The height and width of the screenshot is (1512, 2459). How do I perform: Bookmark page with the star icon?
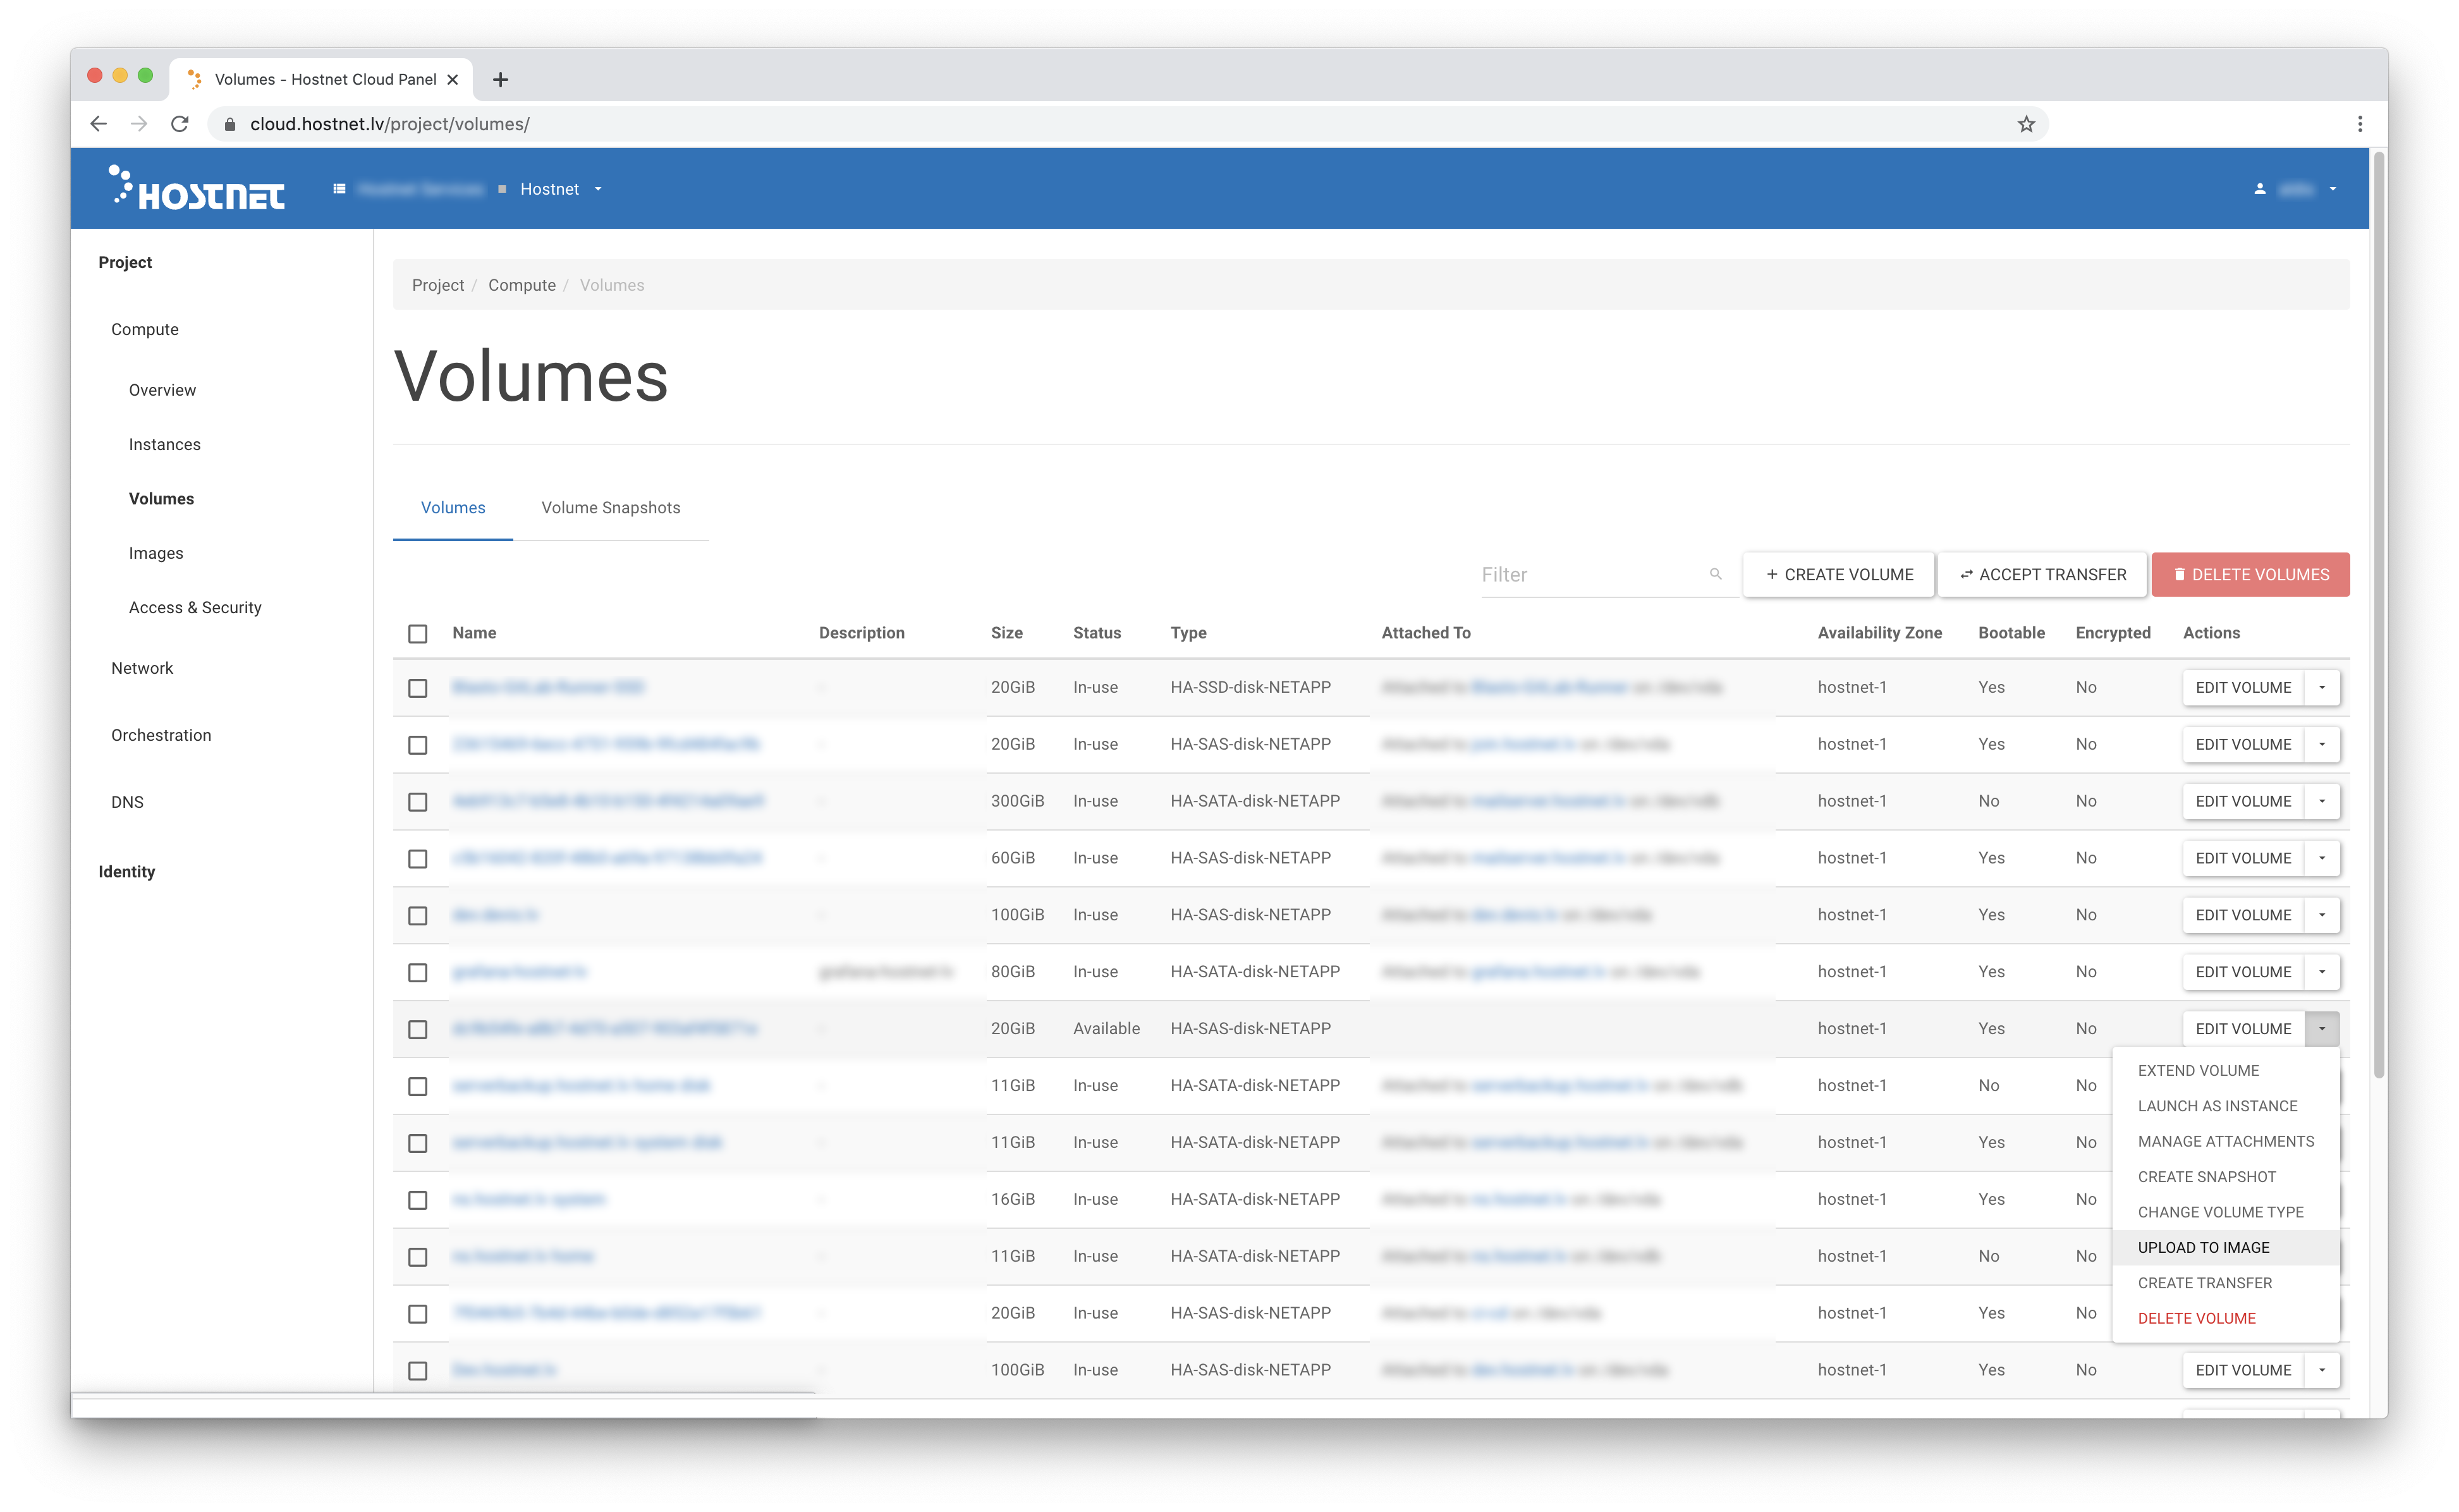pyautogui.click(x=2026, y=124)
